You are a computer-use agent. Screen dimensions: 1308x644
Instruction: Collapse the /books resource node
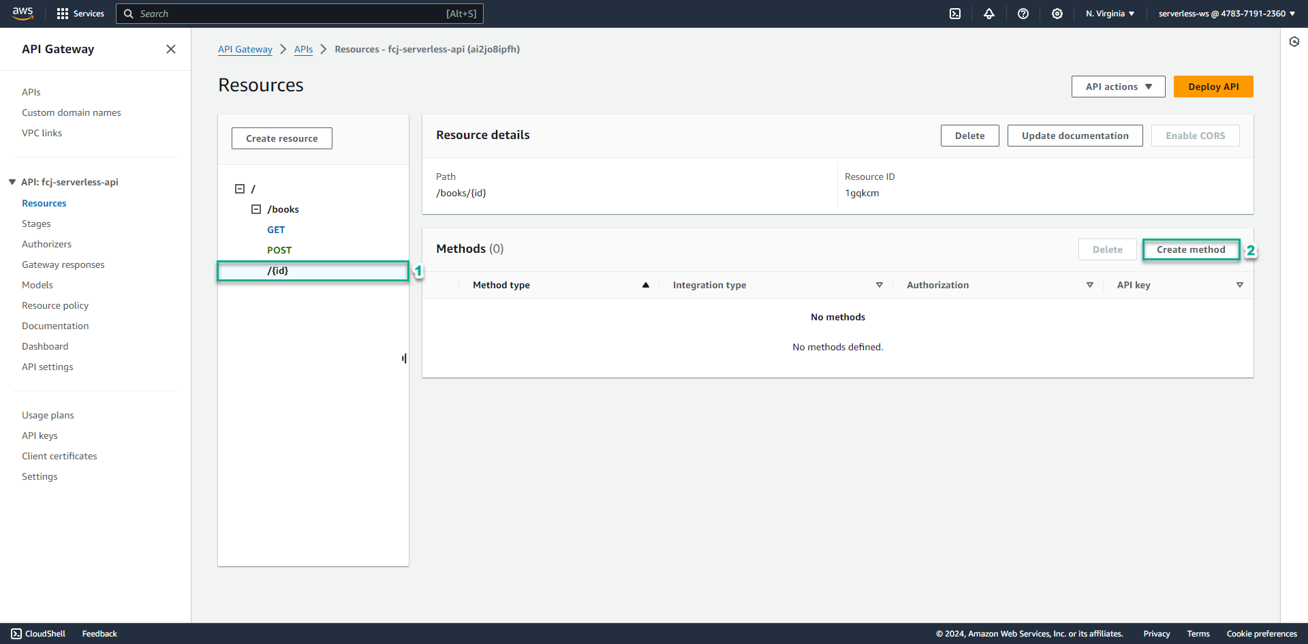256,209
